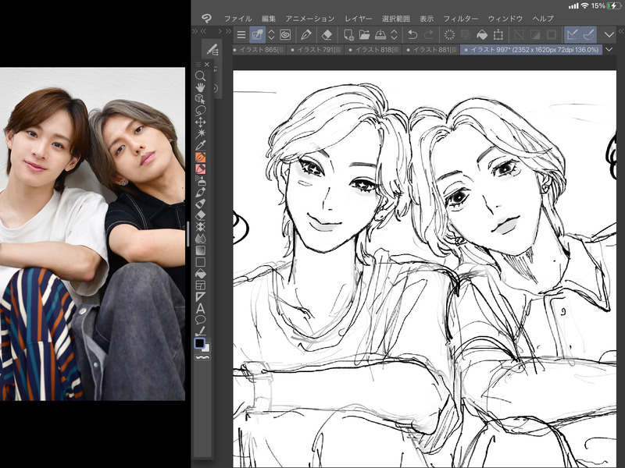Open the フィルター menu
The height and width of the screenshot is (468, 625).
pyautogui.click(x=460, y=18)
